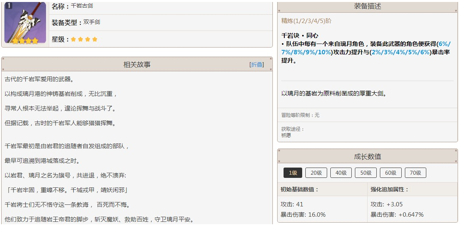Click the base value 暴击伤害: 16.0%

(x=303, y=214)
